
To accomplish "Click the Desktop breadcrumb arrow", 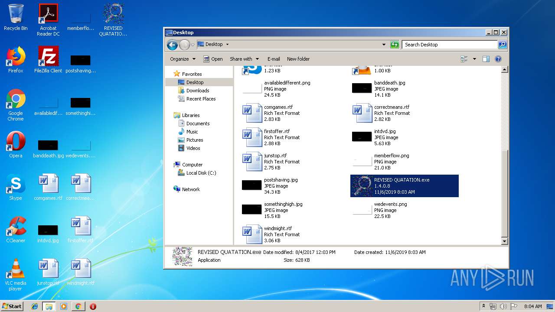I will coord(227,44).
